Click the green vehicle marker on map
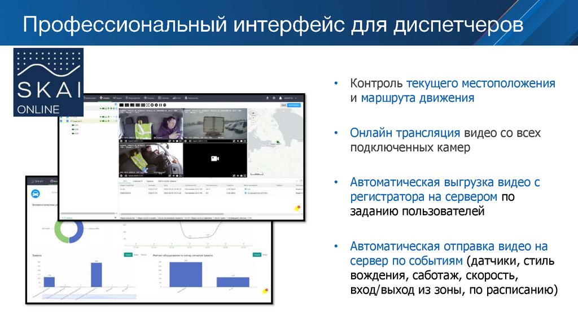This screenshot has width=578, height=324. pos(278,142)
